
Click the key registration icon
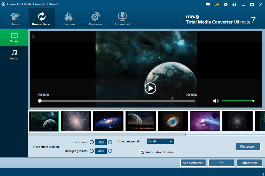[x=217, y=4]
